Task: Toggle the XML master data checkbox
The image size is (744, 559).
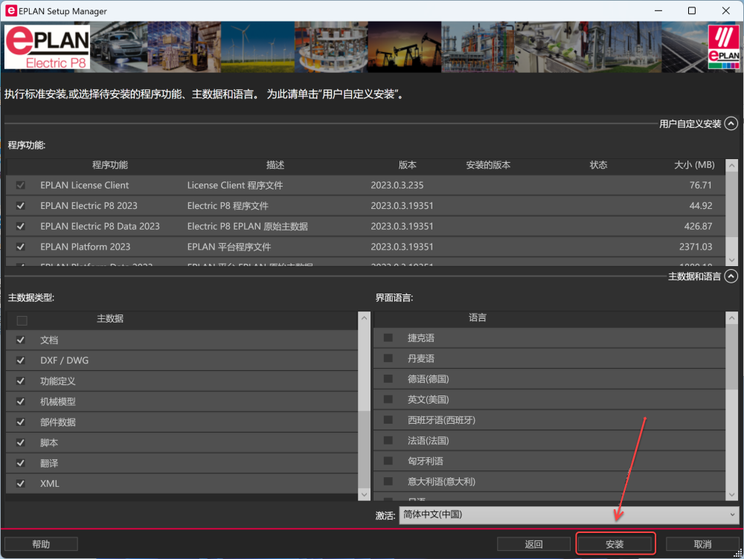Action: [x=20, y=483]
